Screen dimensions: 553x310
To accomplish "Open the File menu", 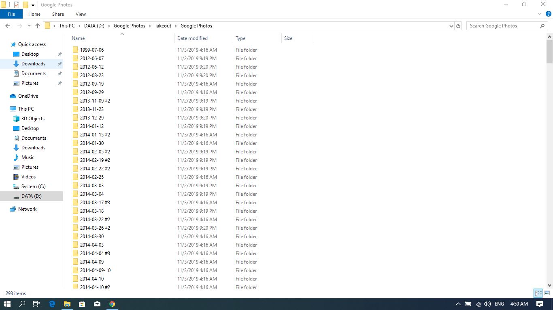I will click(x=11, y=14).
